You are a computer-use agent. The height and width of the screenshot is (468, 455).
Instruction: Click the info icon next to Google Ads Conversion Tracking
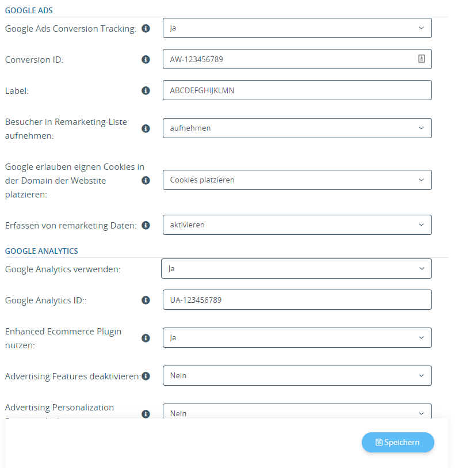pos(146,28)
